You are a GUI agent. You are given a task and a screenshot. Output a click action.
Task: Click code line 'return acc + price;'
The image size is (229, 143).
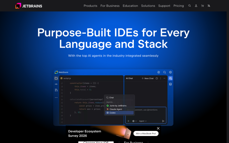pyautogui.click(x=90, y=109)
